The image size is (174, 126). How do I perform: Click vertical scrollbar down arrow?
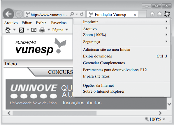(169, 104)
